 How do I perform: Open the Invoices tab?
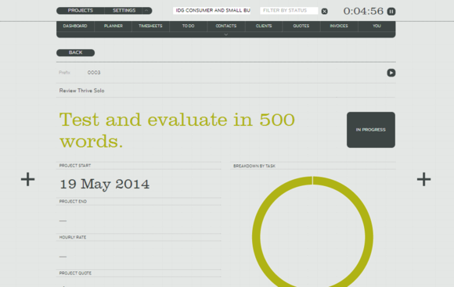tap(339, 26)
